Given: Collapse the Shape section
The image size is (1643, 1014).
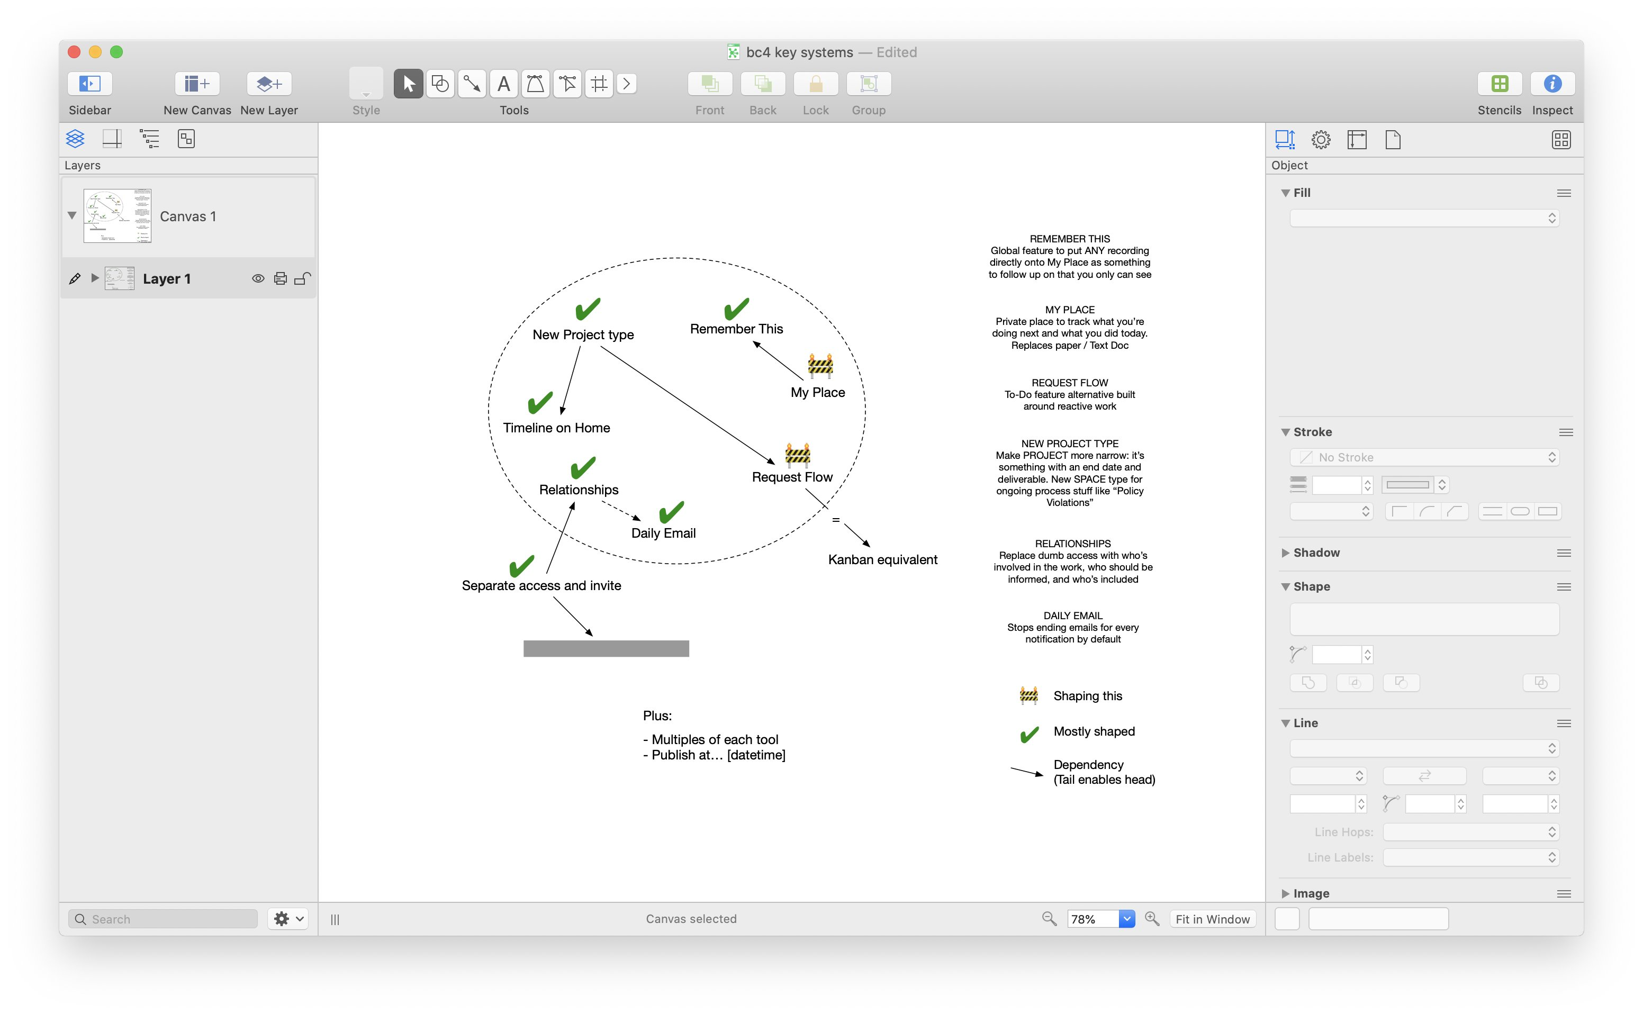Looking at the screenshot, I should [x=1286, y=587].
